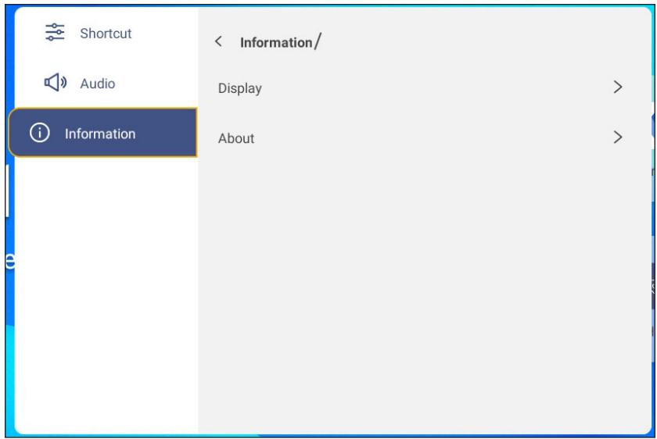Go back using the left arrow

[x=218, y=41]
